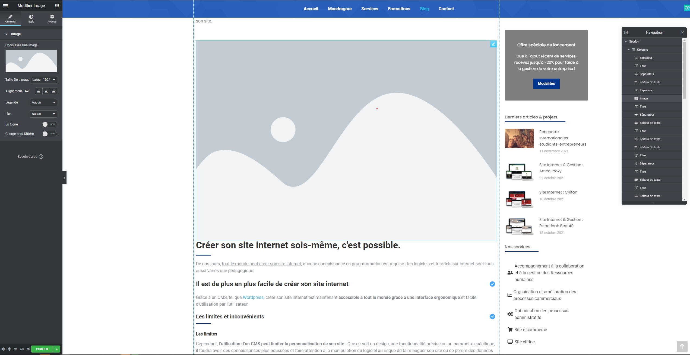Open the Navigator via the layers icon
This screenshot has height=355, width=690.
point(9,349)
